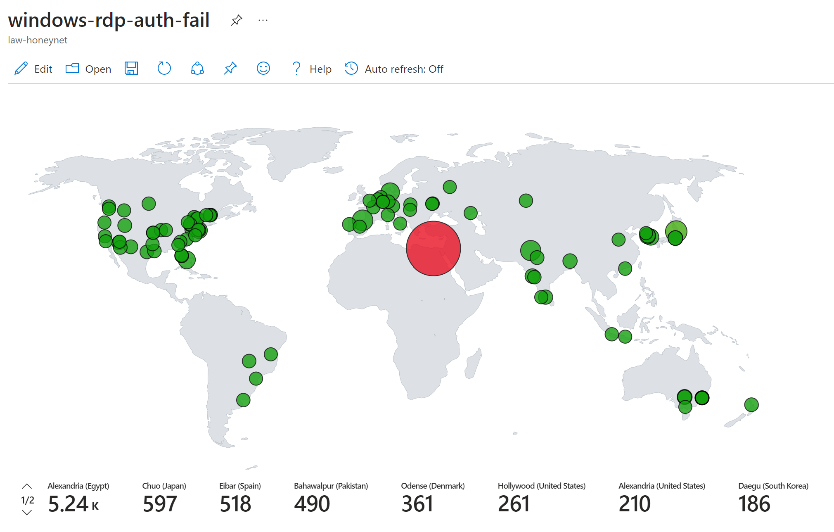834x532 pixels.
Task: Click the smiley feedback icon
Action: (263, 69)
